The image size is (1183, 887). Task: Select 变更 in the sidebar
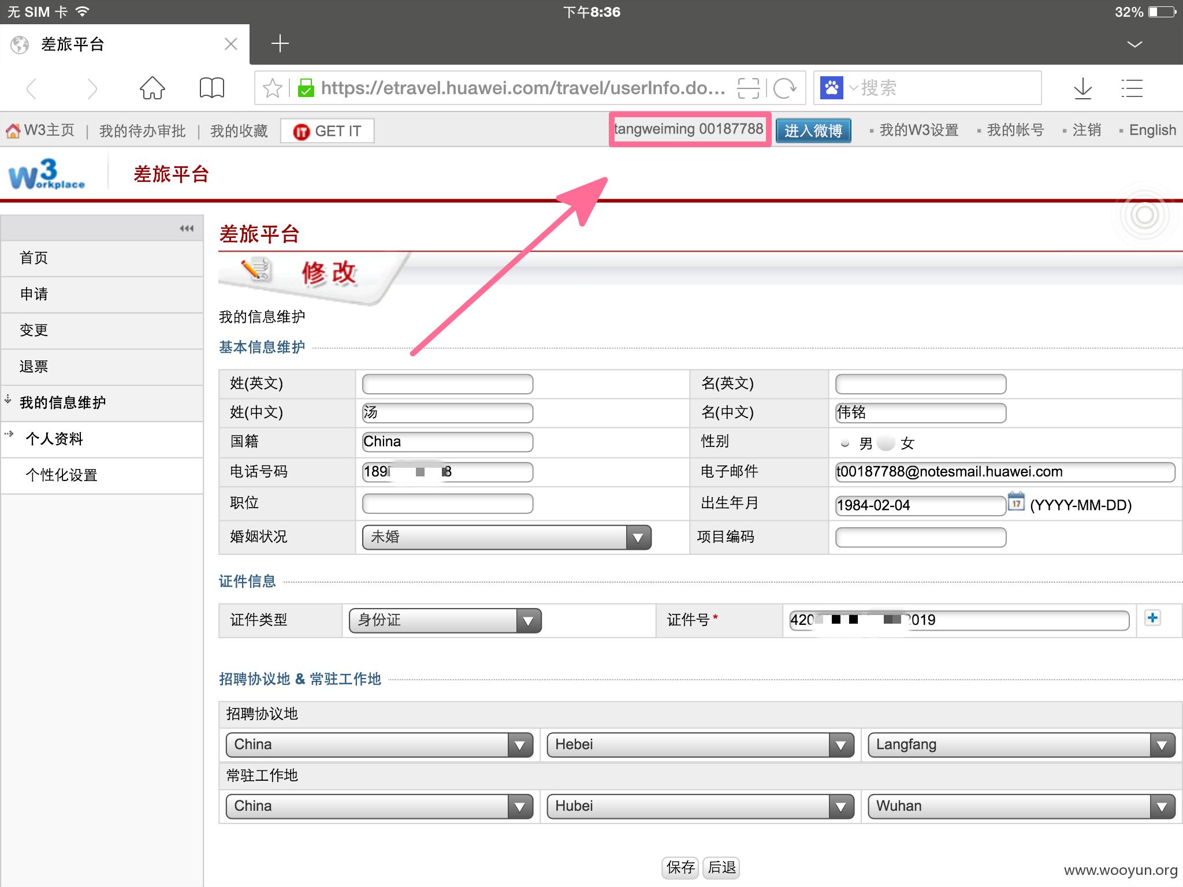pos(102,330)
